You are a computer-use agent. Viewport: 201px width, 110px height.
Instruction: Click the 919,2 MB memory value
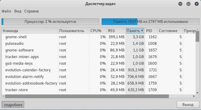click(136, 70)
